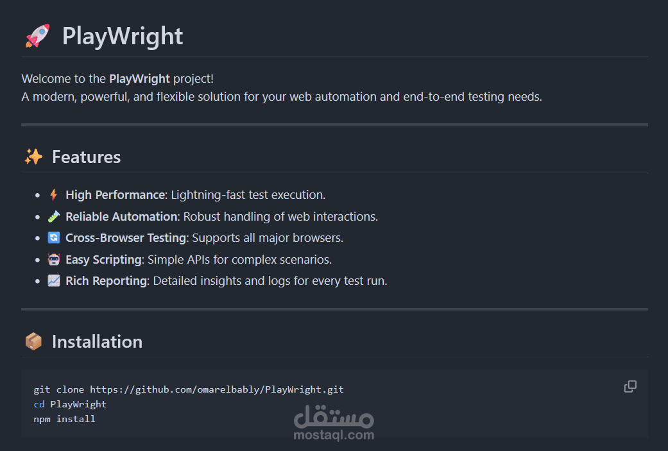Image resolution: width=668 pixels, height=451 pixels.
Task: Select the chart emoji by Rich Reporting
Action: tap(54, 280)
